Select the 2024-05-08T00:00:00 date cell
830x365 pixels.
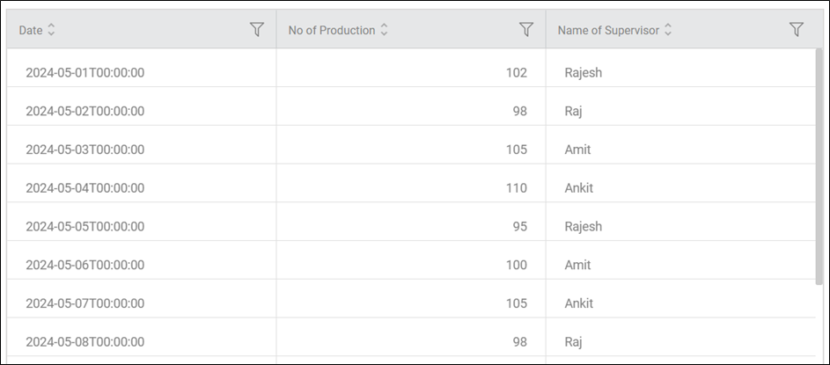tap(142, 342)
